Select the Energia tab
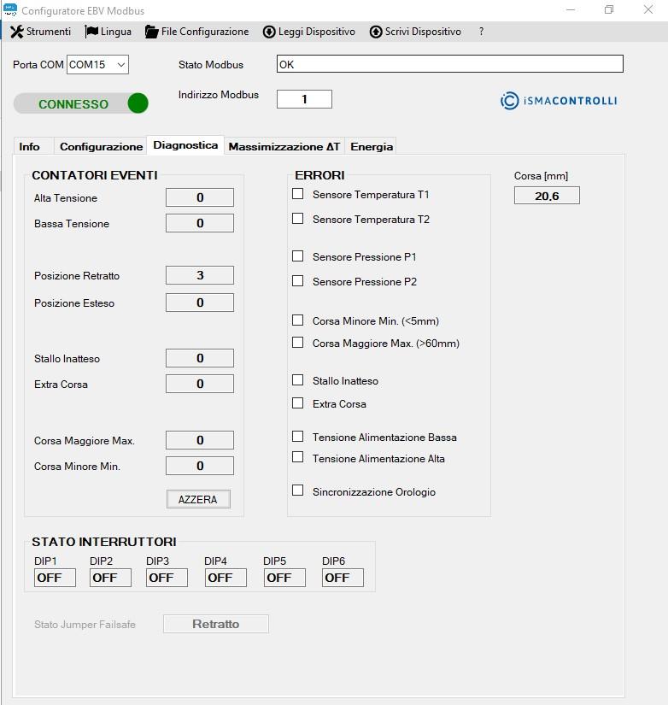This screenshot has height=705, width=668. coord(372,147)
